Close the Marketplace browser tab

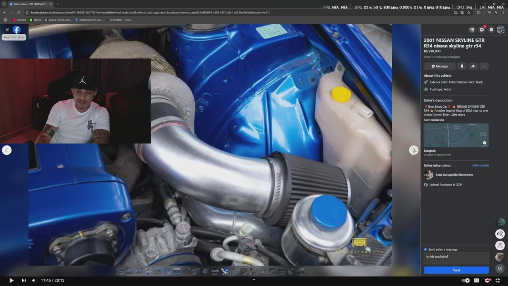pos(50,4)
